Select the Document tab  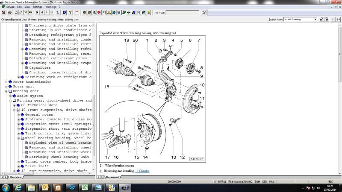112,177
